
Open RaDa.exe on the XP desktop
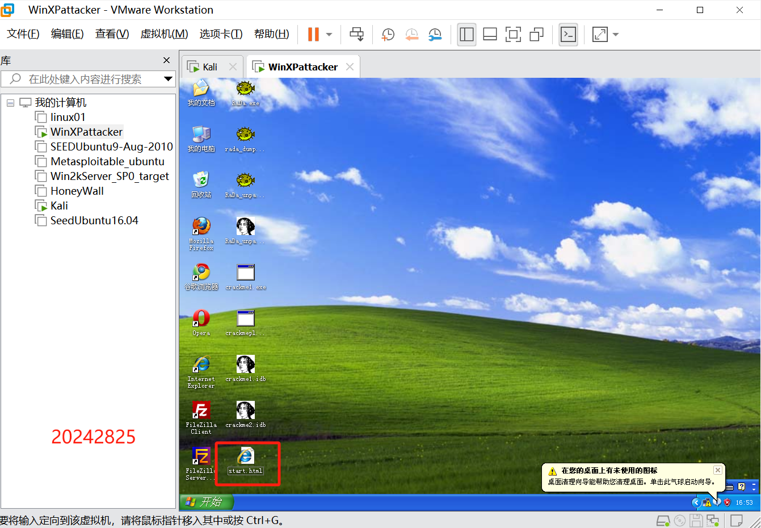[246, 93]
